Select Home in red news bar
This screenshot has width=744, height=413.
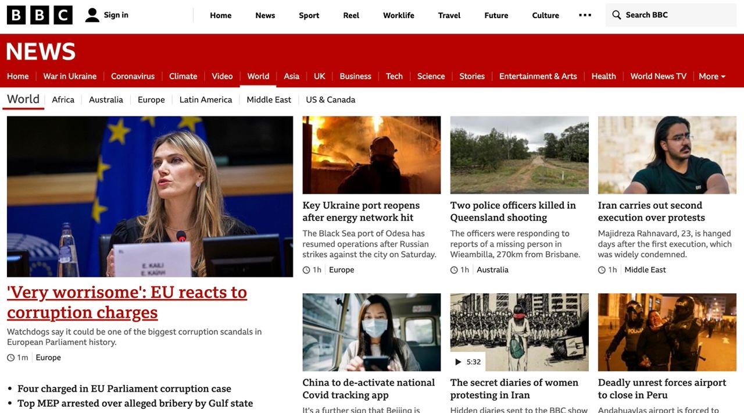click(x=17, y=76)
